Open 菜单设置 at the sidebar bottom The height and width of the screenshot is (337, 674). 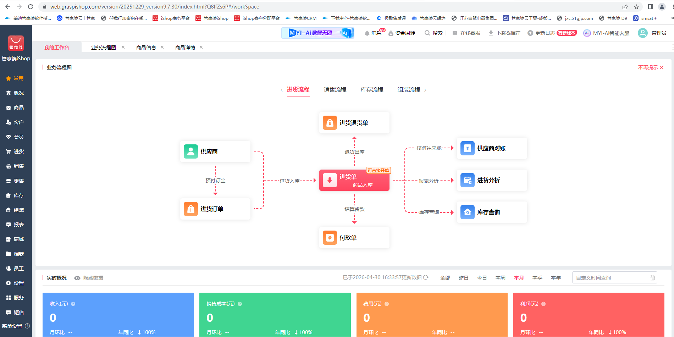[16, 326]
